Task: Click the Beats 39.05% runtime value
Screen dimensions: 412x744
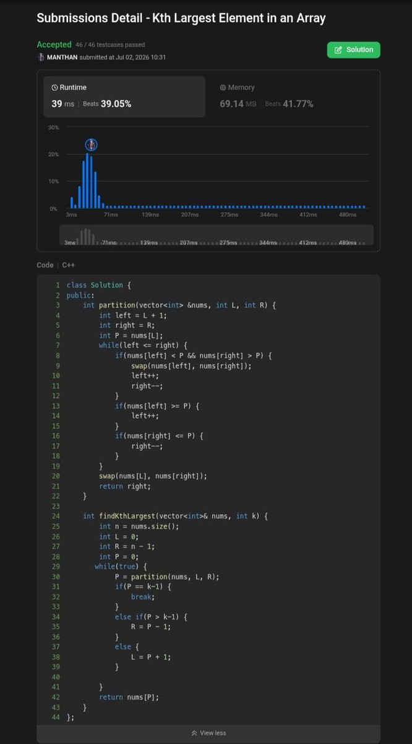Action: pyautogui.click(x=107, y=104)
